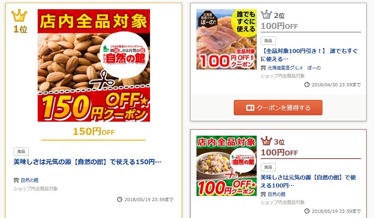The image size is (379, 218).
Task: Click the 食品 tag in the 2位 card
Action: (268, 41)
